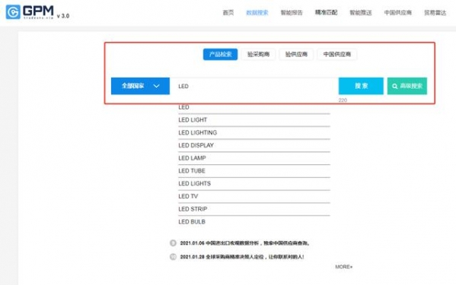Viewport: 456px width, 285px height.
Task: Choose the 'LED TUBE' suggestion
Action: tap(254, 171)
